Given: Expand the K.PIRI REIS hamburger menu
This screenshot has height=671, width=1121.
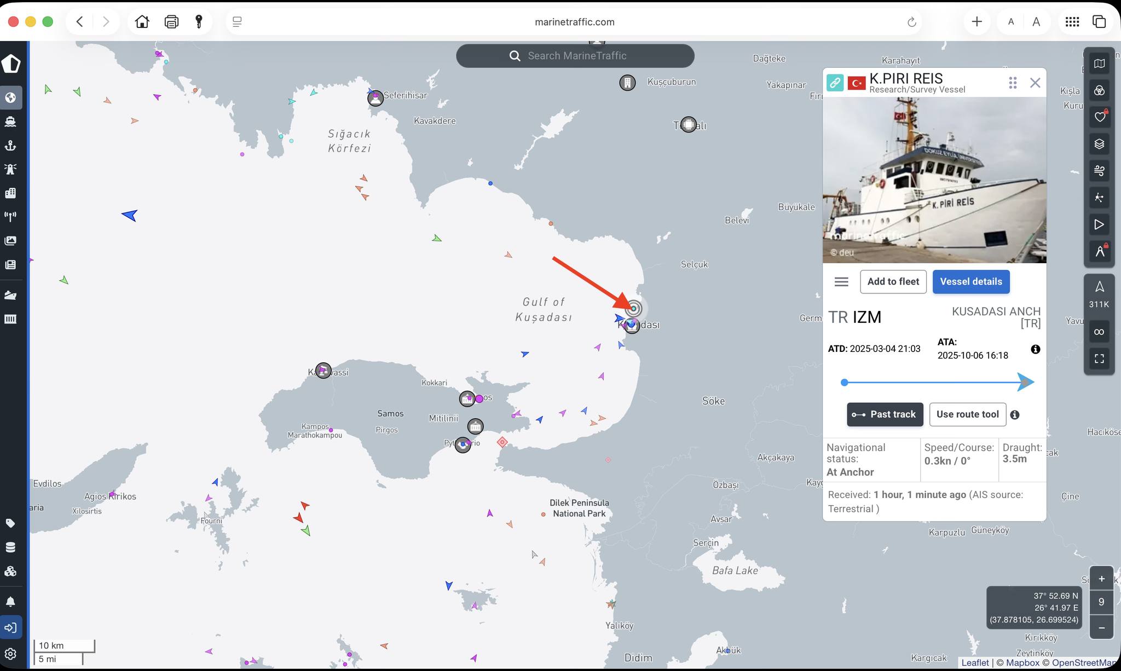Looking at the screenshot, I should pyautogui.click(x=841, y=282).
